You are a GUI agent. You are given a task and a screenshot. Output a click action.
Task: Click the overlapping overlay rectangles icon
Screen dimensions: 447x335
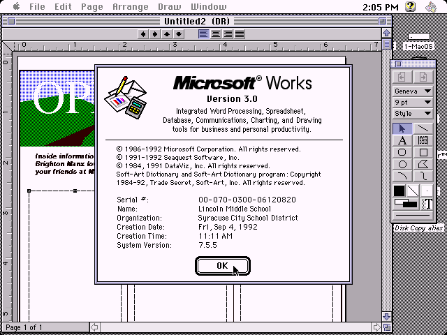click(x=406, y=204)
